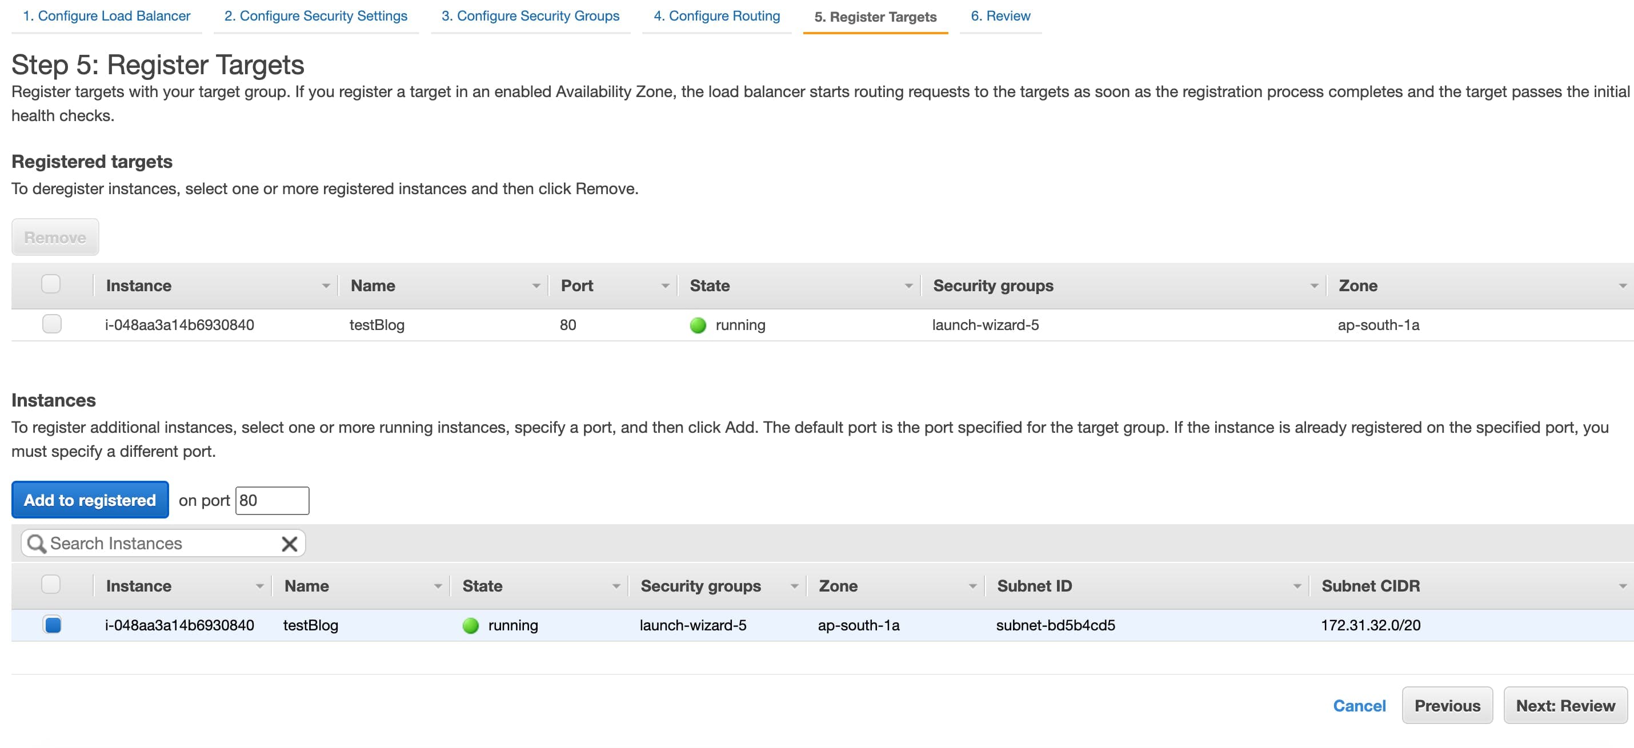Open Subnet ID column dropdown arrow

click(x=1297, y=587)
